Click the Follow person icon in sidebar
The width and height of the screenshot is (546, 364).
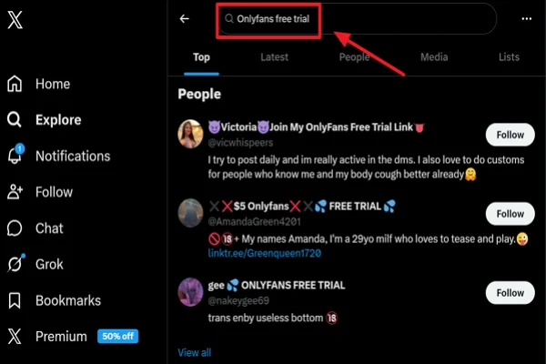[15, 192]
